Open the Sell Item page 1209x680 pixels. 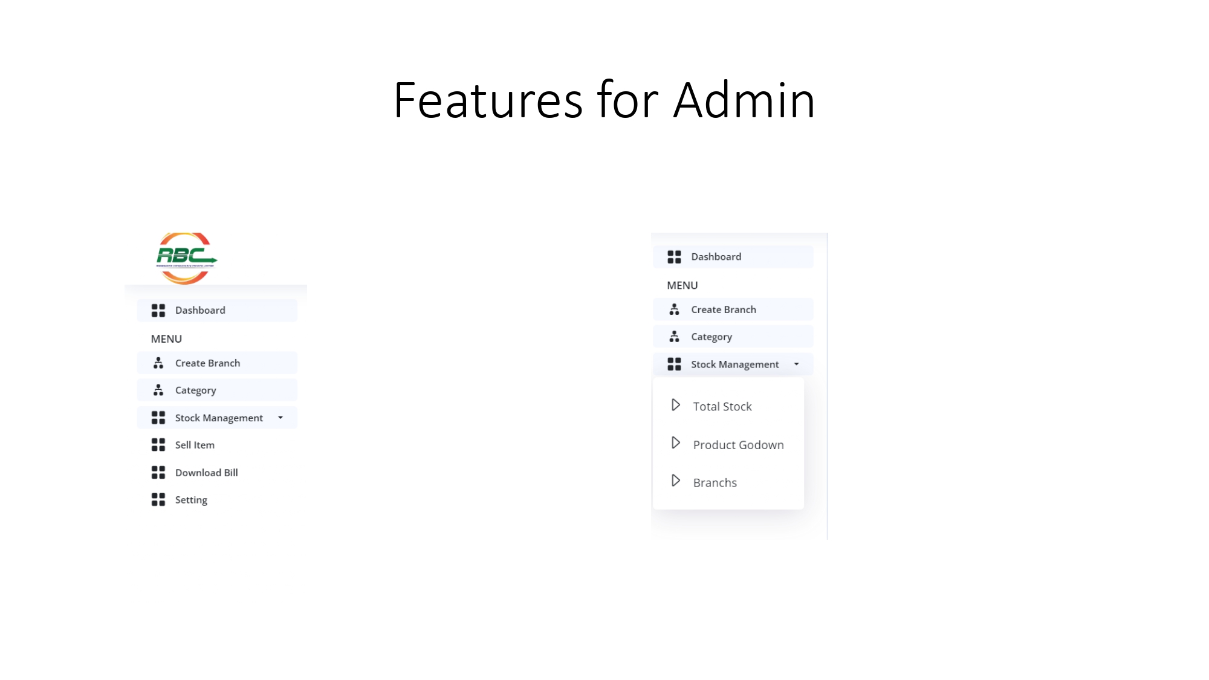pyautogui.click(x=195, y=445)
